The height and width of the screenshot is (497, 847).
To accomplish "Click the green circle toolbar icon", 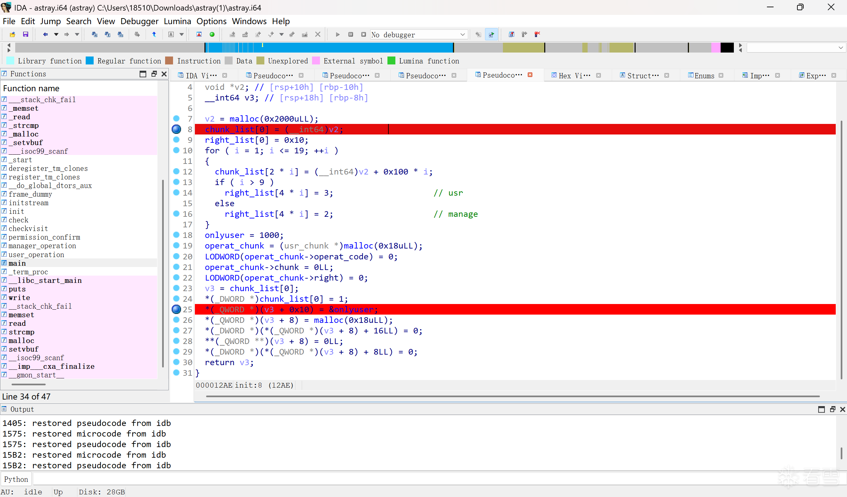I will click(x=212, y=34).
